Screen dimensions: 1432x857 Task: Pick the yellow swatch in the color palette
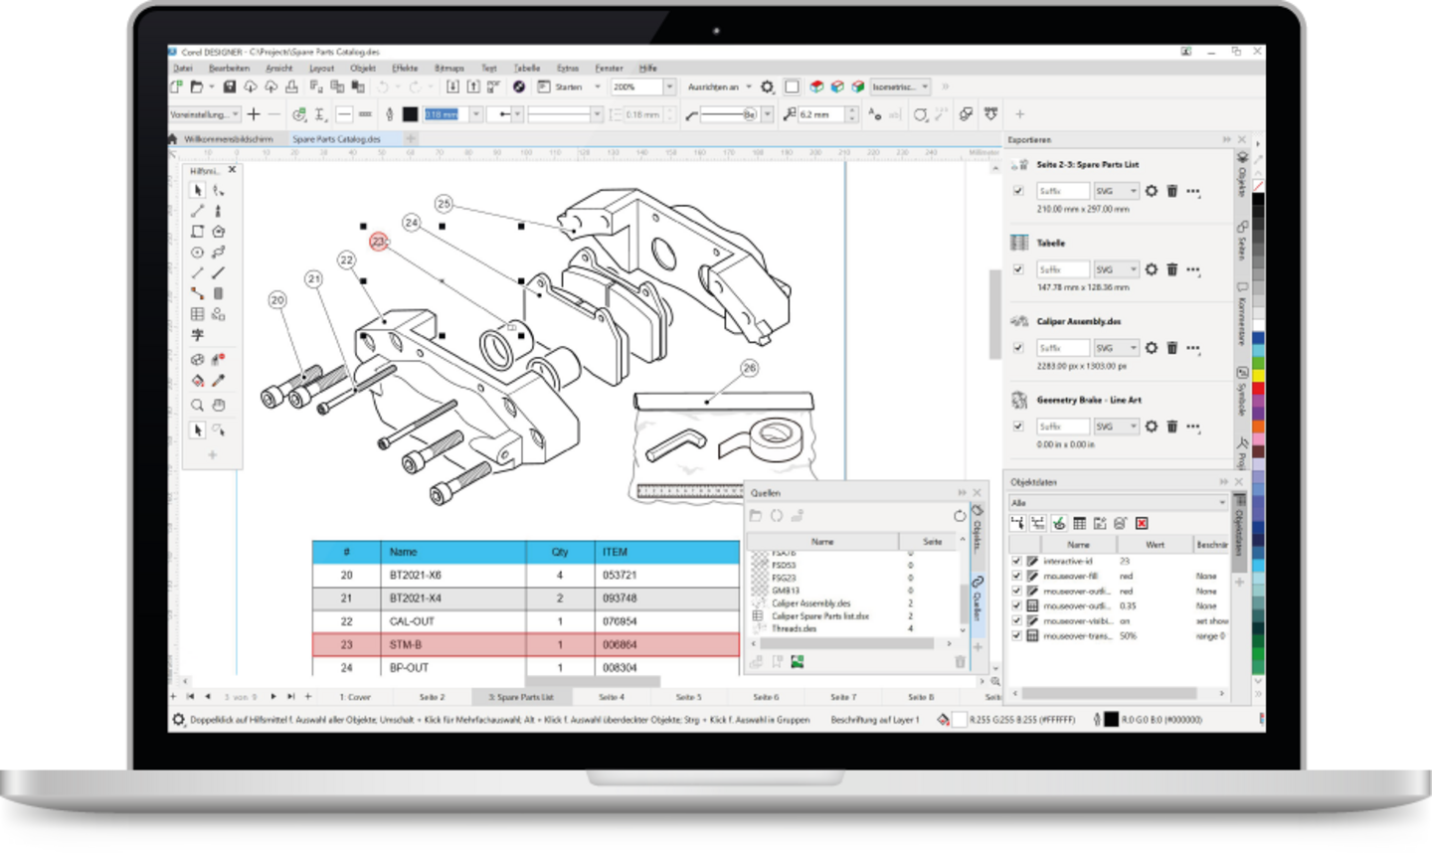[1258, 375]
